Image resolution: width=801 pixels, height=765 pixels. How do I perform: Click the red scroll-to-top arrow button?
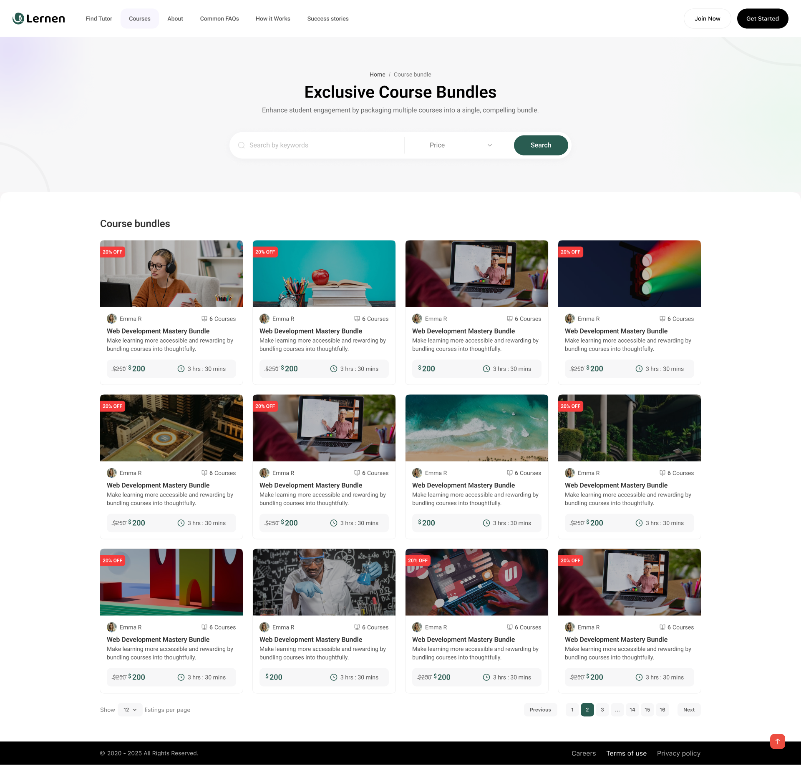click(777, 741)
